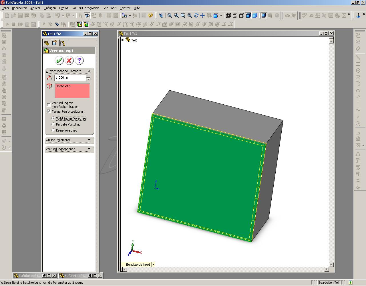Image resolution: width=366 pixels, height=286 pixels.
Task: Switch to Wireframe display mode
Action: click(228, 15)
